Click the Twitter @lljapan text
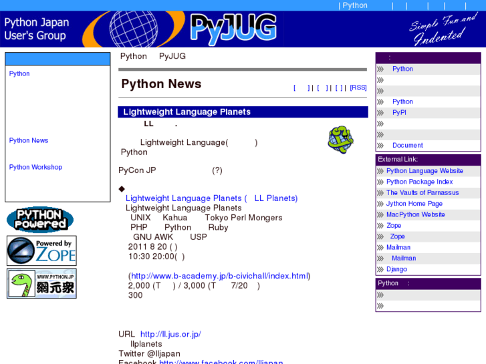 [x=149, y=354]
